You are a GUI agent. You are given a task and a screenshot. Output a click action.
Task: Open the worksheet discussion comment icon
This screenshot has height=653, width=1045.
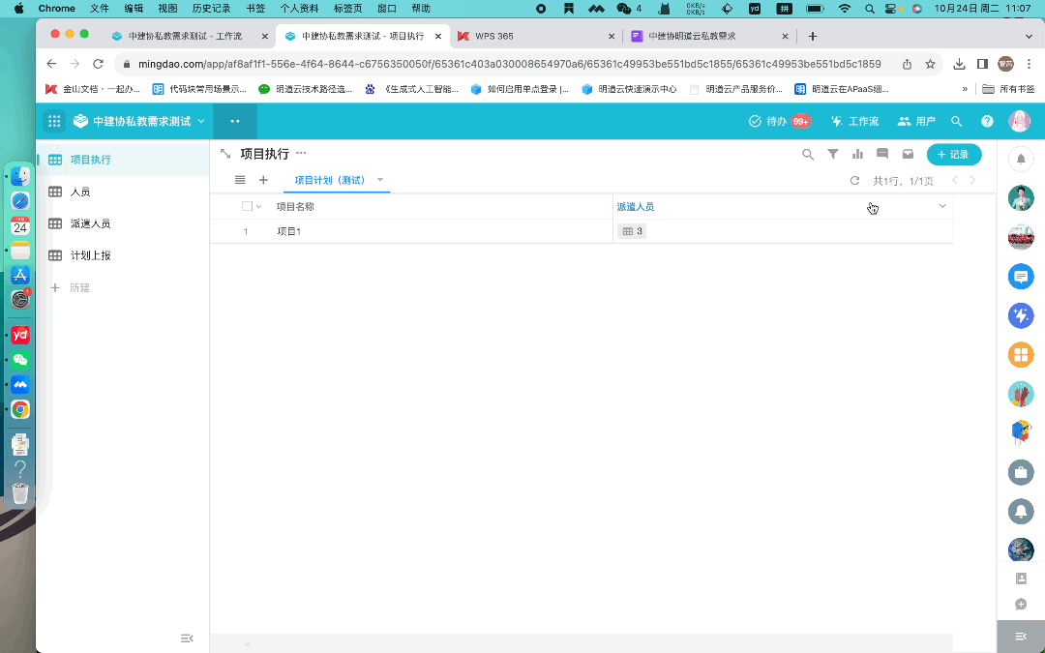pos(882,154)
